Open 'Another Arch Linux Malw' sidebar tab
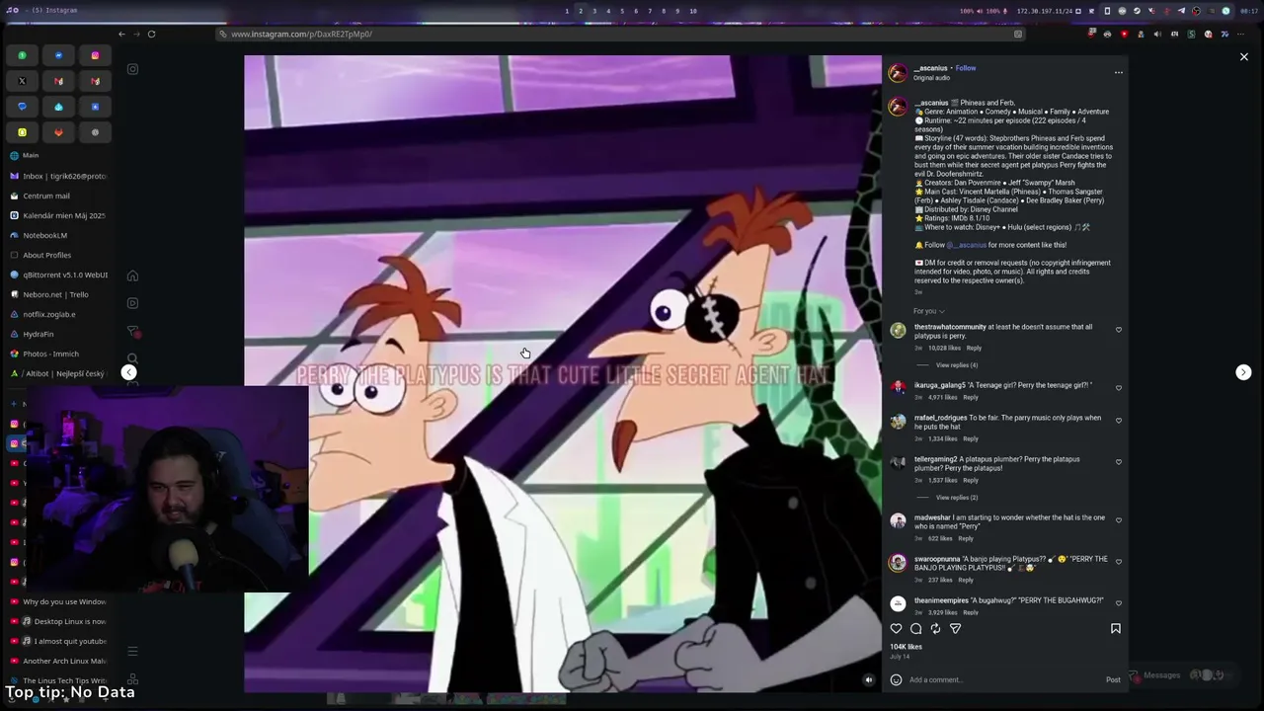 pyautogui.click(x=59, y=661)
